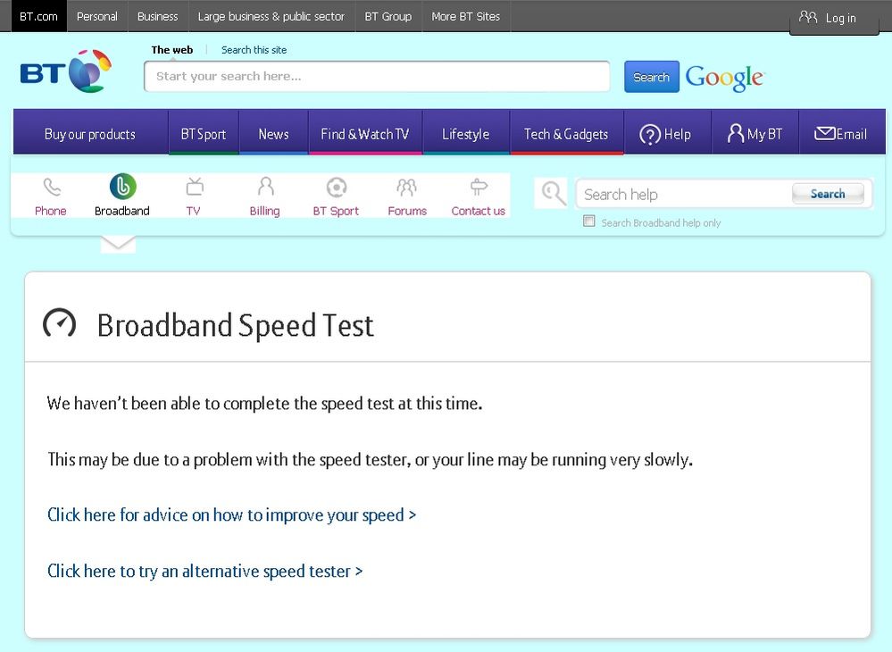The width and height of the screenshot is (892, 652).
Task: Open the Phone help icon
Action: [x=51, y=187]
